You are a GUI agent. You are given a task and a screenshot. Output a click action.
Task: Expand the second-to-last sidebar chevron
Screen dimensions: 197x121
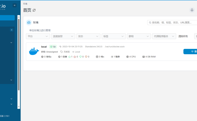[11, 99]
